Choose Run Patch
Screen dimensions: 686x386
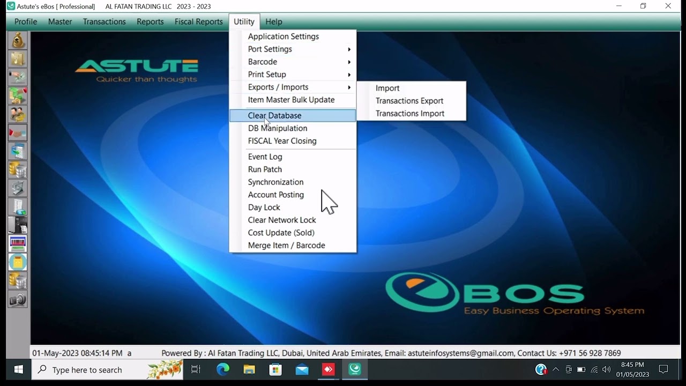293,169
